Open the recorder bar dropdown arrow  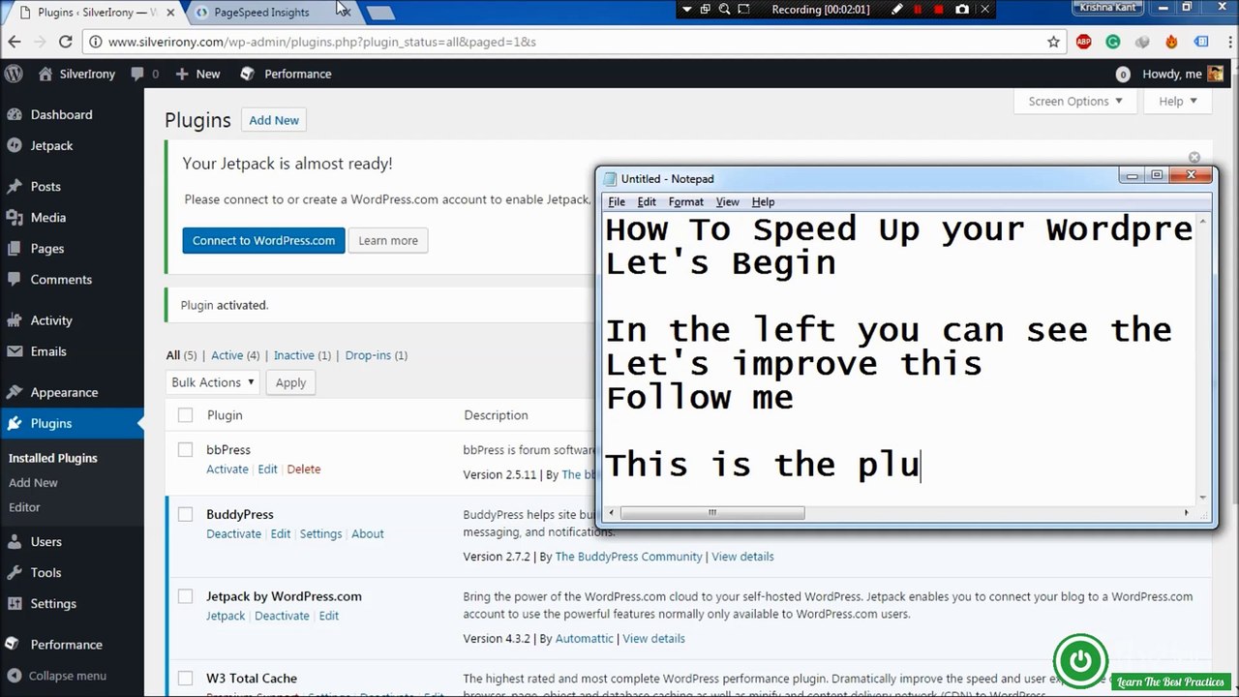tap(686, 10)
